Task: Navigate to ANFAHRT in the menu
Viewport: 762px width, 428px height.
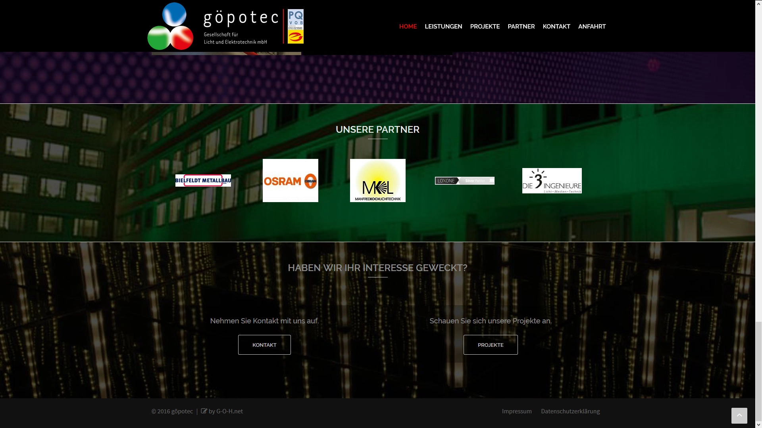Action: coord(592,27)
